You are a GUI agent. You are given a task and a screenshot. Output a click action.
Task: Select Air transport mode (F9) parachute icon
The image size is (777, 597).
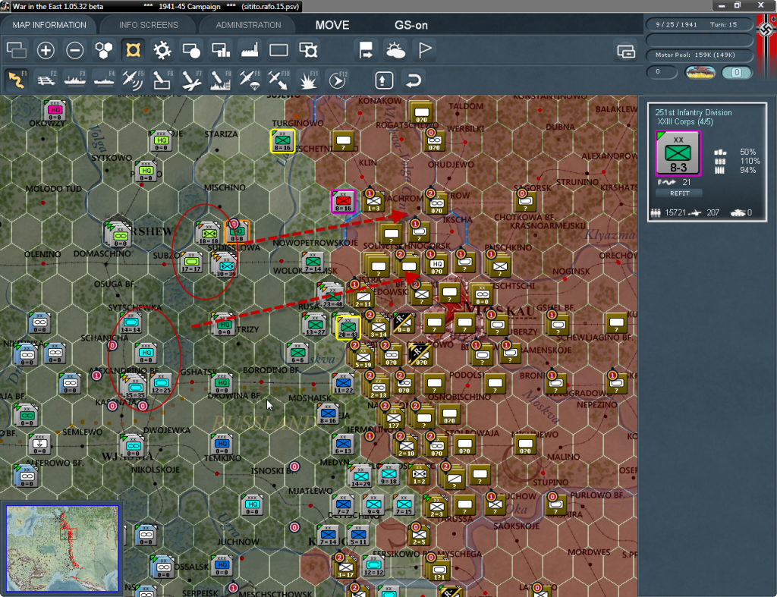click(x=249, y=80)
